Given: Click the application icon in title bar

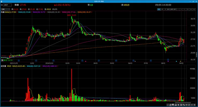Looking at the screenshot, I should click(1, 1).
